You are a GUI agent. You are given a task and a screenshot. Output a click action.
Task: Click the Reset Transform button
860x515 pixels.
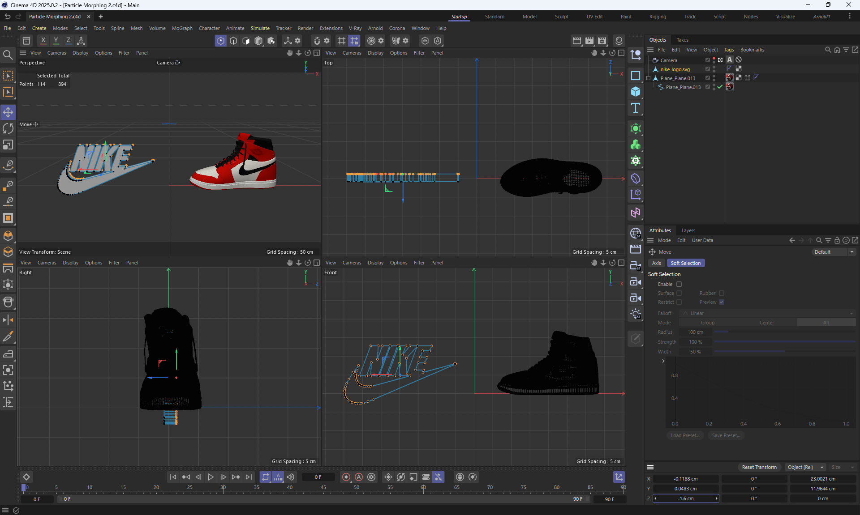click(x=759, y=467)
